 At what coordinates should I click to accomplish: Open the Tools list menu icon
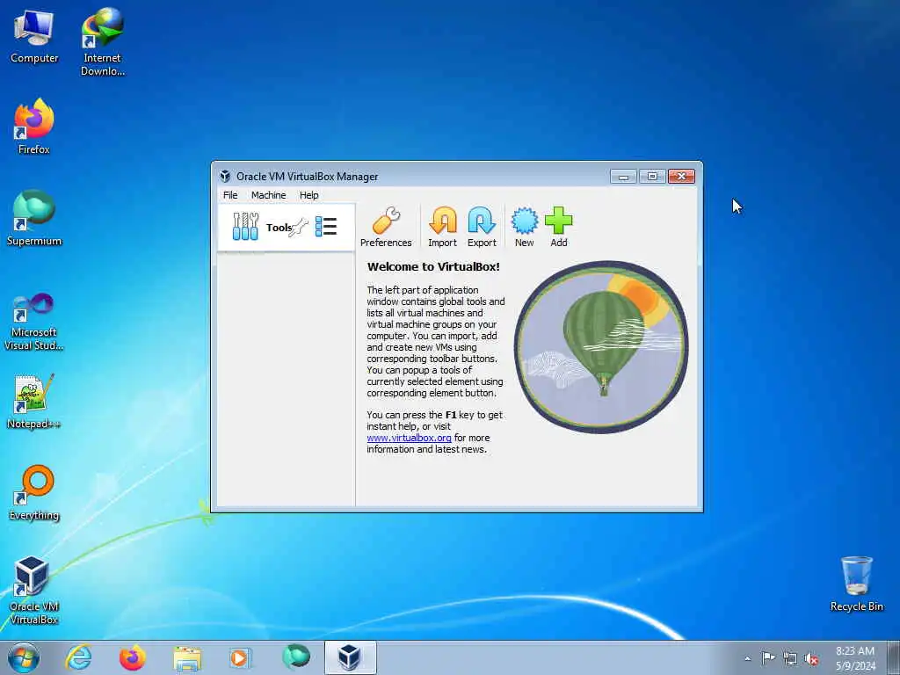pos(326,227)
